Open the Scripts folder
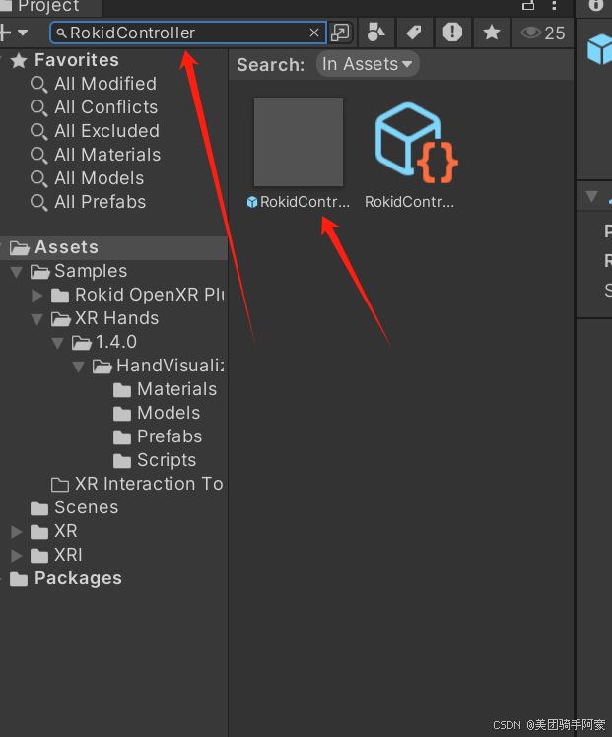Screen dimensions: 612x737 point(167,460)
